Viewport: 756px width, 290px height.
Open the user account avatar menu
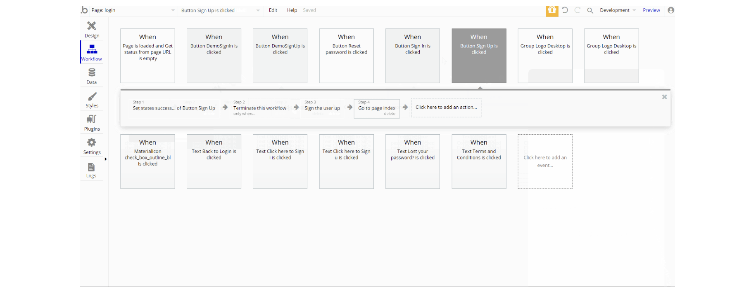click(671, 10)
